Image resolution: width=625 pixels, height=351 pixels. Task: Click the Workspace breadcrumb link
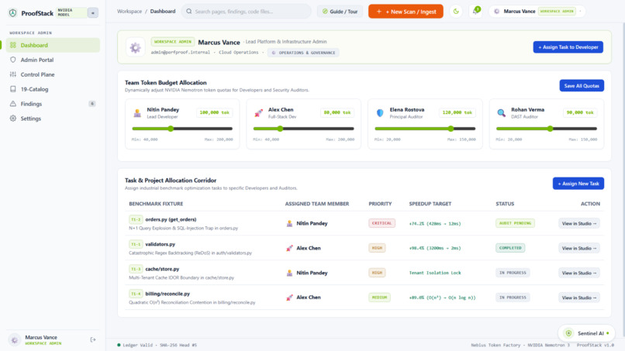(x=129, y=12)
